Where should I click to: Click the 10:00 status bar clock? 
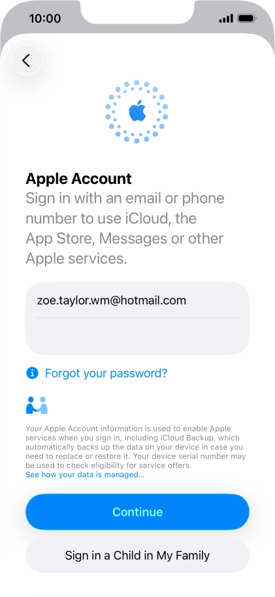pos(45,18)
